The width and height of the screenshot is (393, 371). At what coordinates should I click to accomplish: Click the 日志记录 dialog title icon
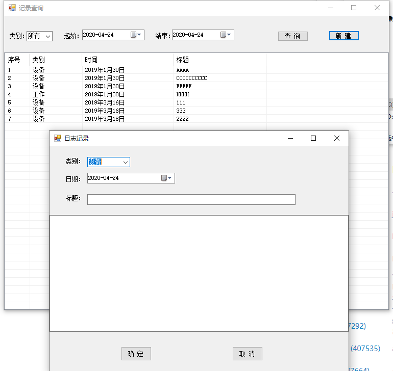58,138
